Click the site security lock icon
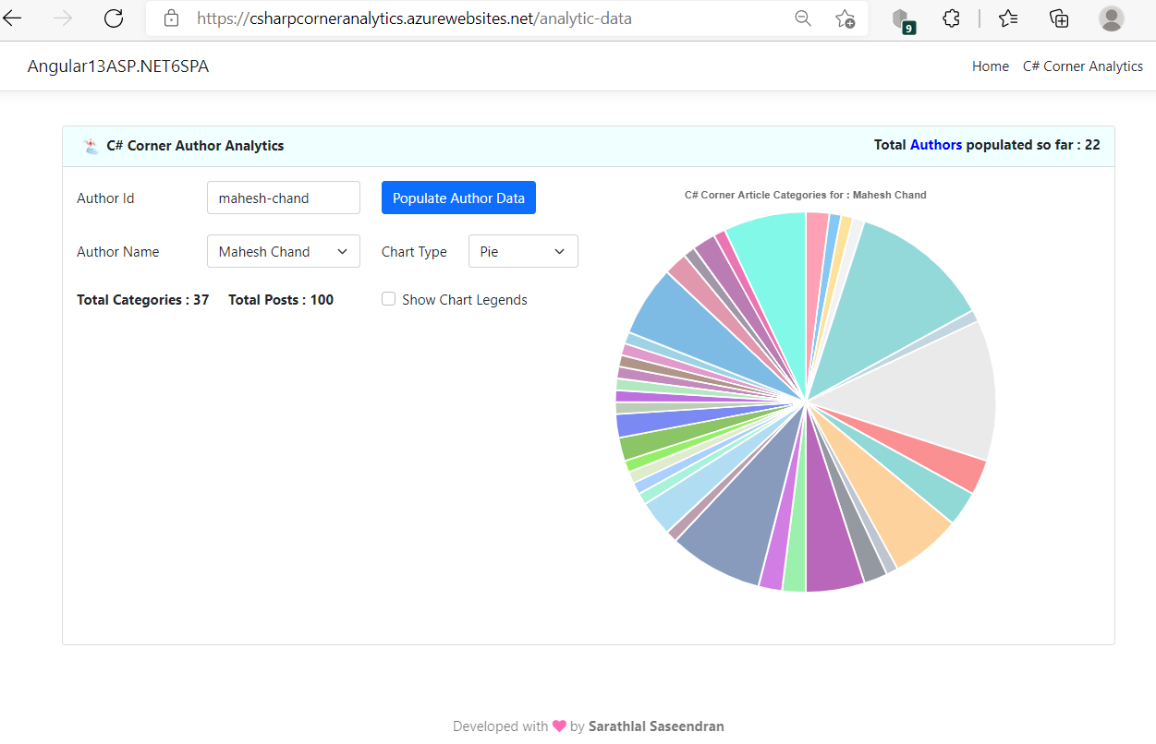Screen dimensions: 1156x744 click(171, 18)
